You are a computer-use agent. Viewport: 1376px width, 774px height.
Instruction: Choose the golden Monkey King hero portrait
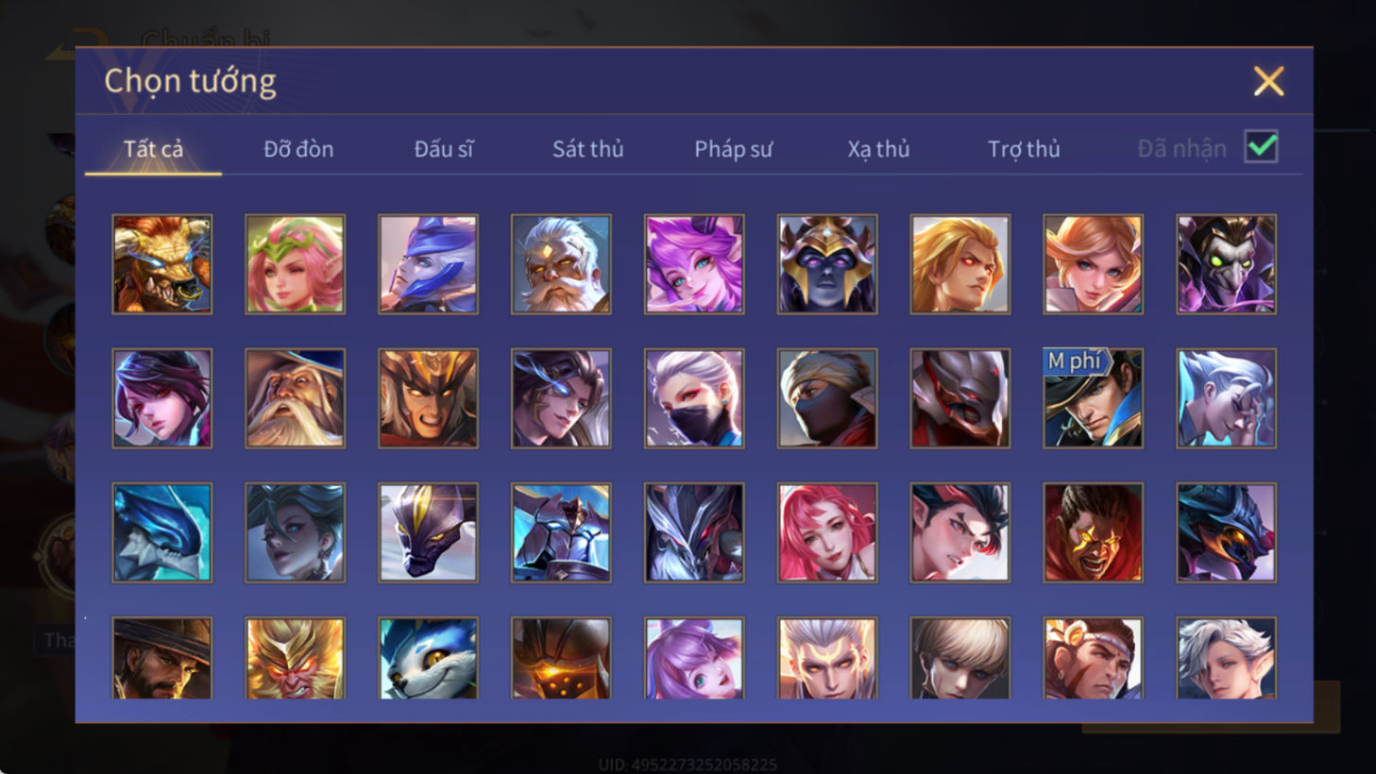tap(296, 658)
